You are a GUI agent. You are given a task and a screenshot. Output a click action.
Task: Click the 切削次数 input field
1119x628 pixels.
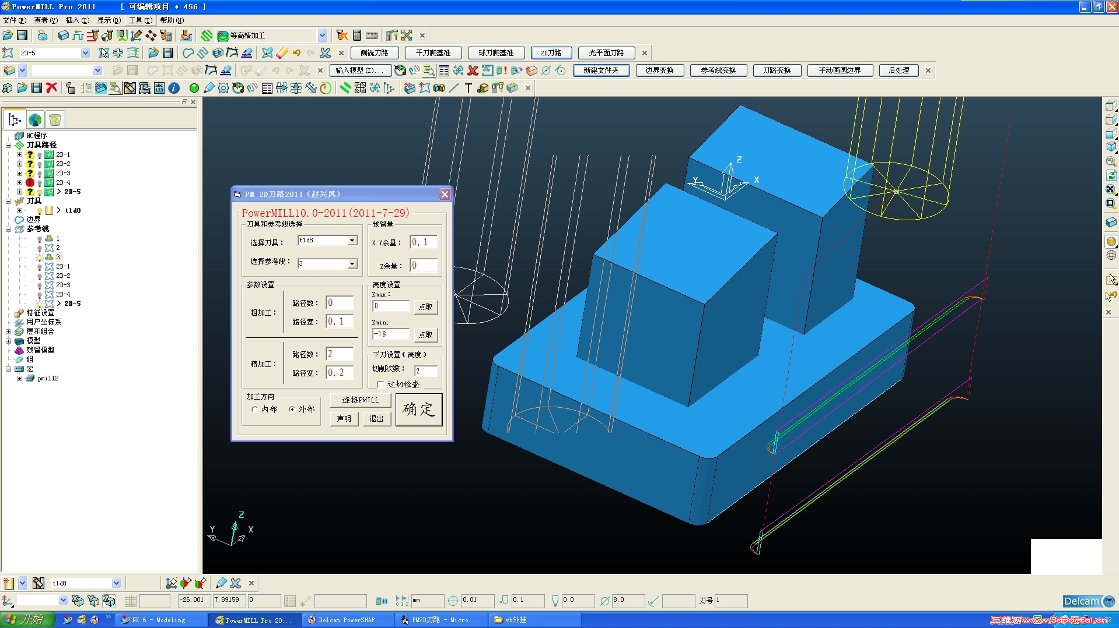coord(426,371)
